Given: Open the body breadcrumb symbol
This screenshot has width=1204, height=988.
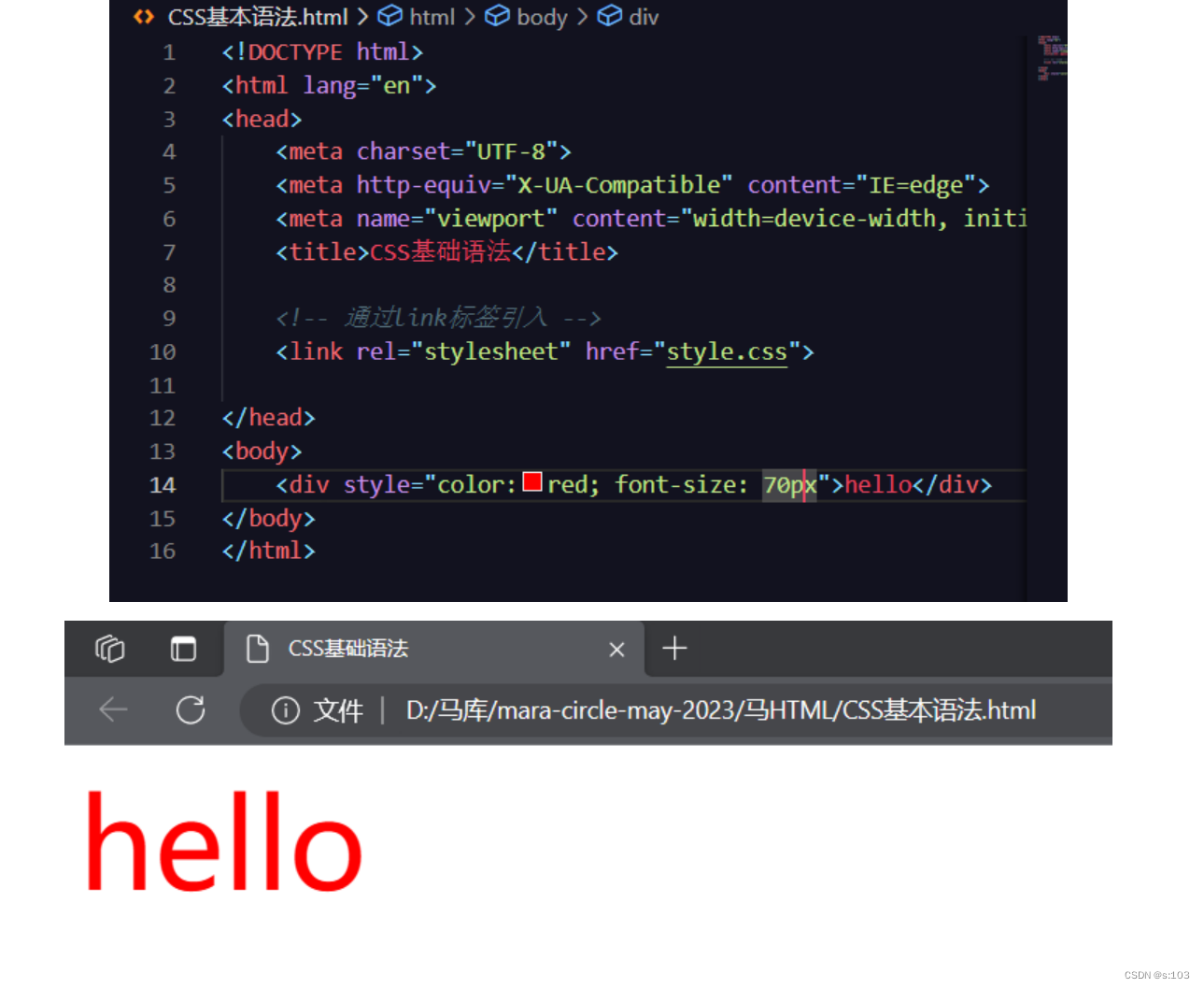Looking at the screenshot, I should (x=527, y=17).
